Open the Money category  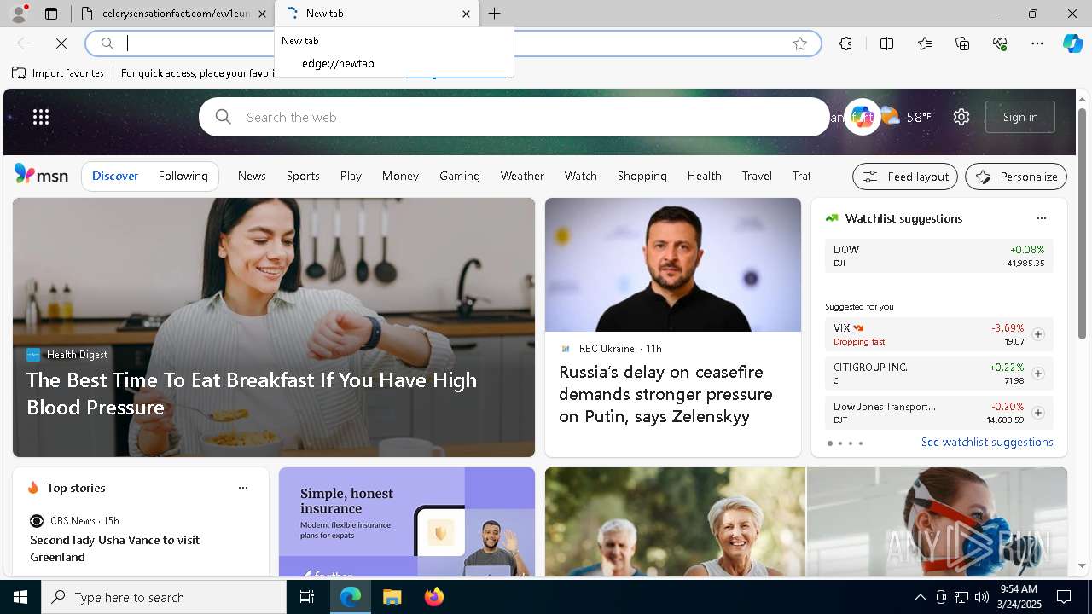point(400,176)
